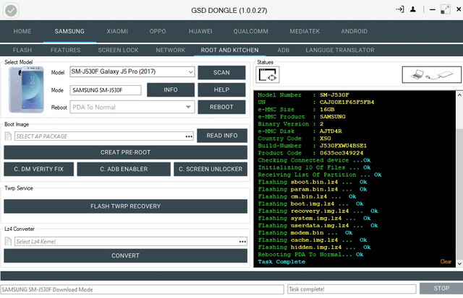Open the QUALCOMM tab
This screenshot has width=463, height=298.
click(x=251, y=31)
